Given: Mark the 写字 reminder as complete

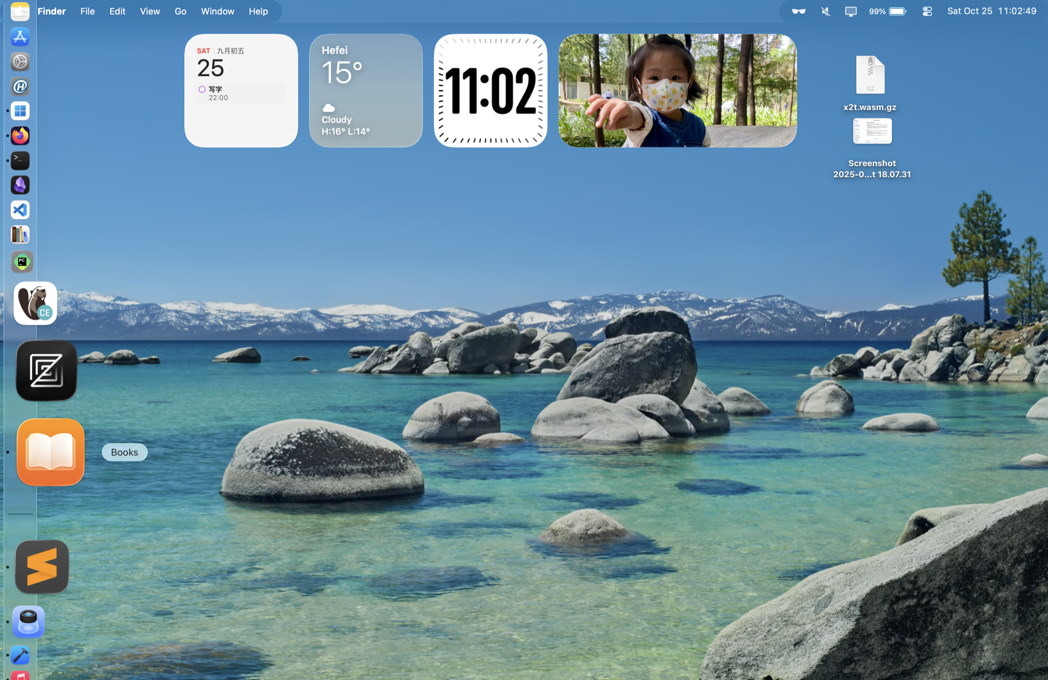Looking at the screenshot, I should click(x=202, y=89).
